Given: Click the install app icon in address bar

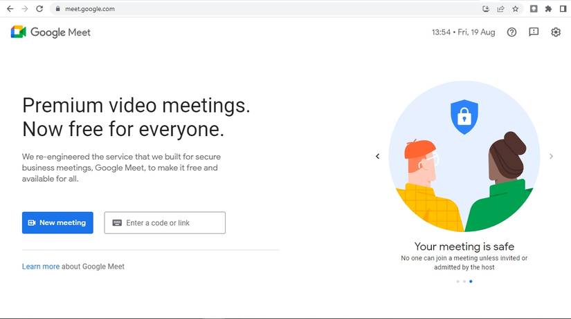Looking at the screenshot, I should point(486,9).
